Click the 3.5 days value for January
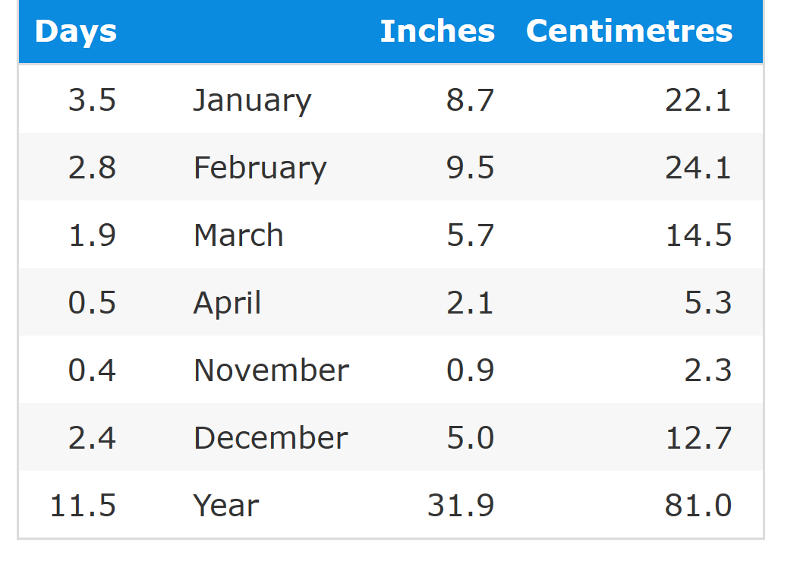Screen dimensions: 800x577 point(93,100)
